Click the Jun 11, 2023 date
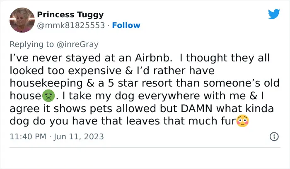The height and width of the screenshot is (169, 290). pos(79,136)
